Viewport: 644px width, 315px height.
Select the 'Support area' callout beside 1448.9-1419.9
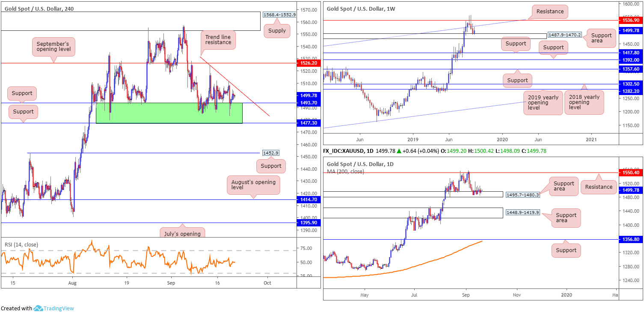point(566,217)
